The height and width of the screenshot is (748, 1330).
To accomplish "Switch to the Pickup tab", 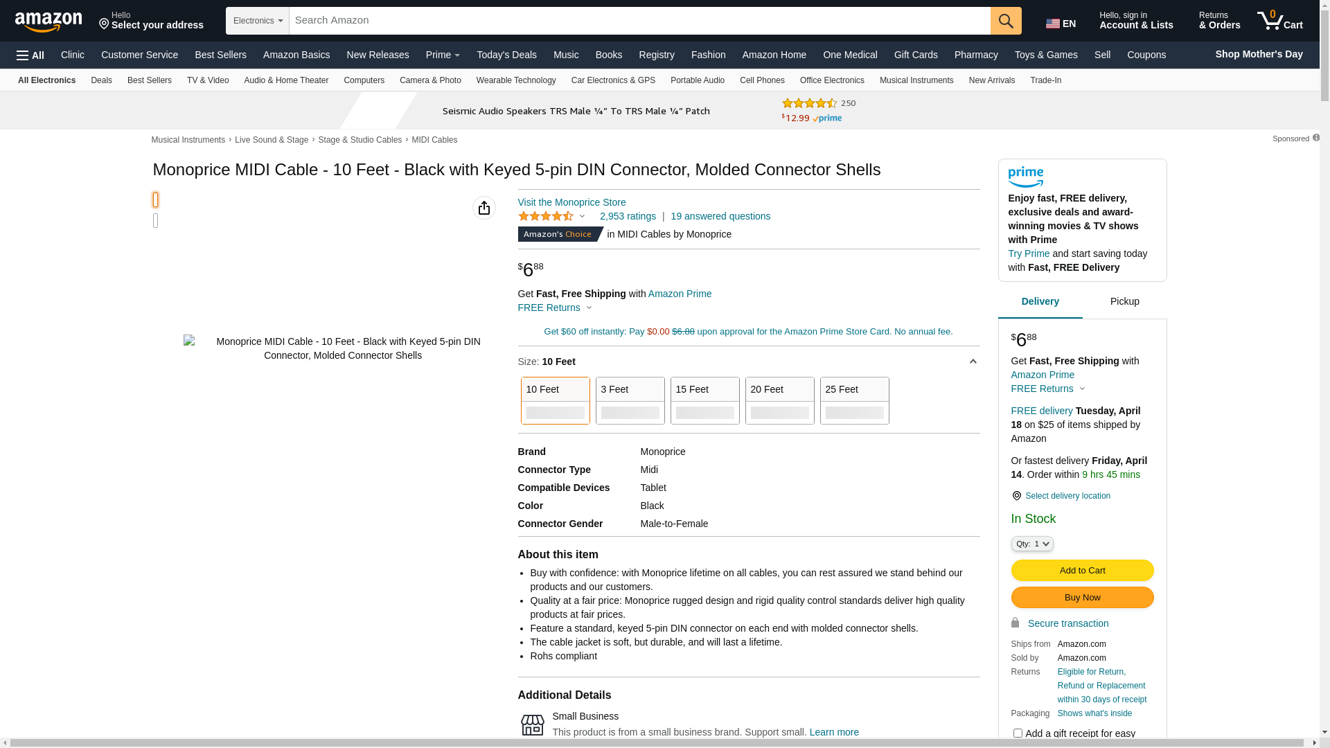I will pyautogui.click(x=1124, y=302).
